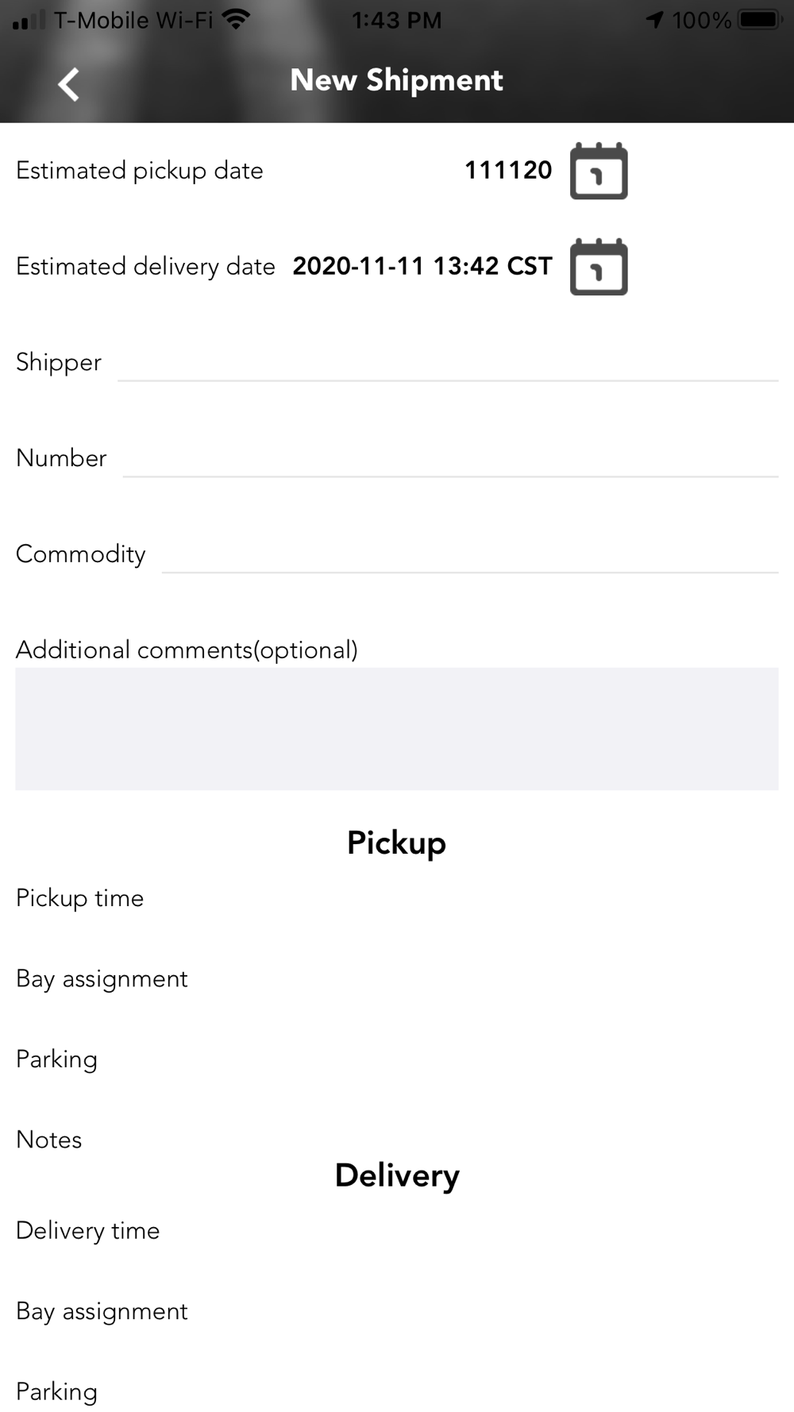Tap delivery date value 2020-11-11 13:42 CST
Screen dimensions: 794x1412
pyautogui.click(x=422, y=266)
